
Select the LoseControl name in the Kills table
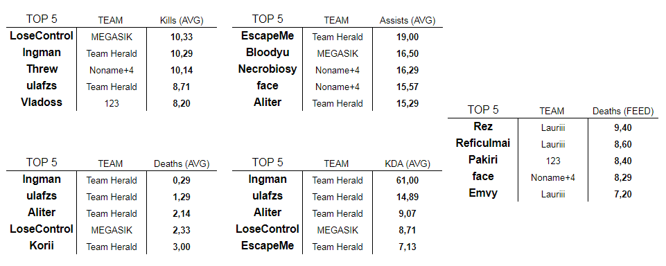42,36
